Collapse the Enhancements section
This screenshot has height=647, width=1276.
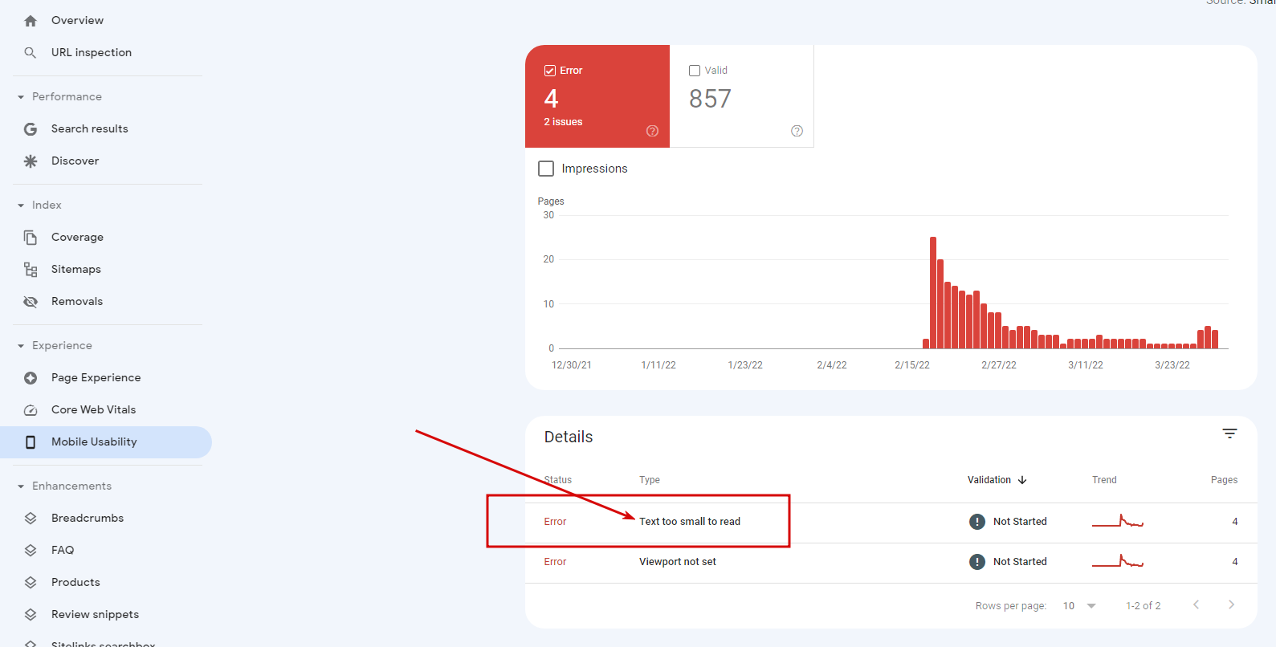(x=21, y=486)
